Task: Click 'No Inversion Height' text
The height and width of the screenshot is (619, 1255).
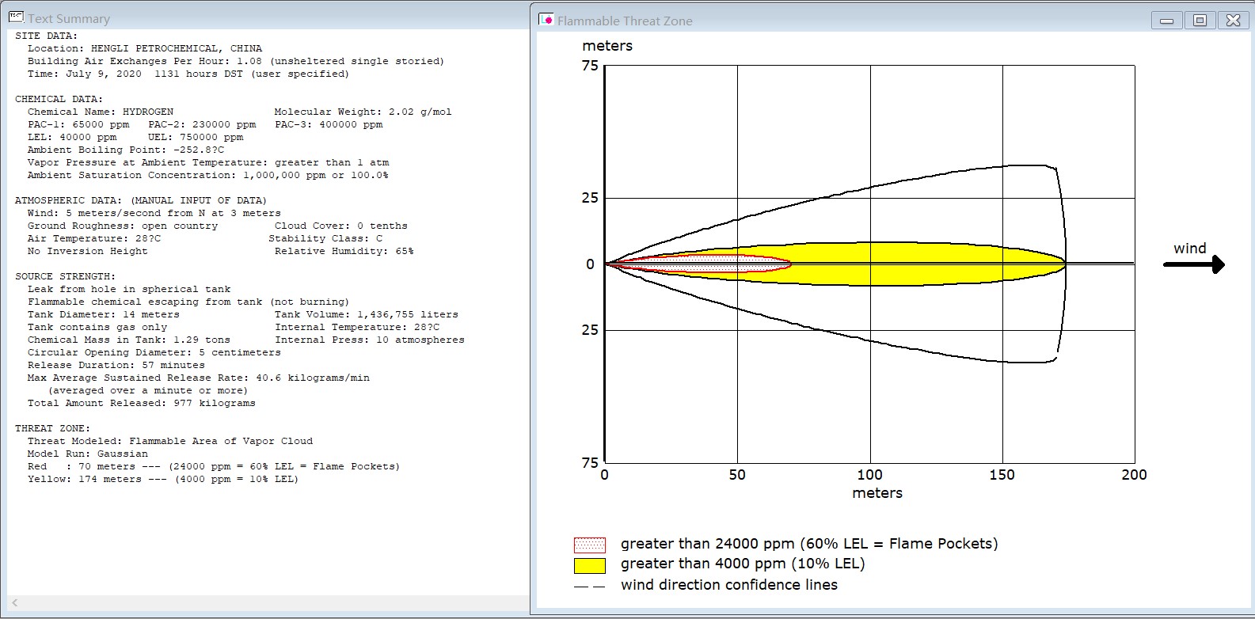Action: pyautogui.click(x=88, y=251)
